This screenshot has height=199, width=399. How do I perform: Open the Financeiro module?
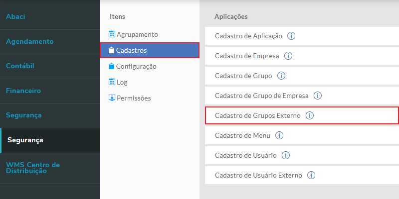(x=23, y=91)
